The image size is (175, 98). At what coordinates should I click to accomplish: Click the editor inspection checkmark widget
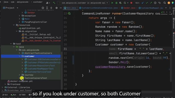click(x=163, y=12)
